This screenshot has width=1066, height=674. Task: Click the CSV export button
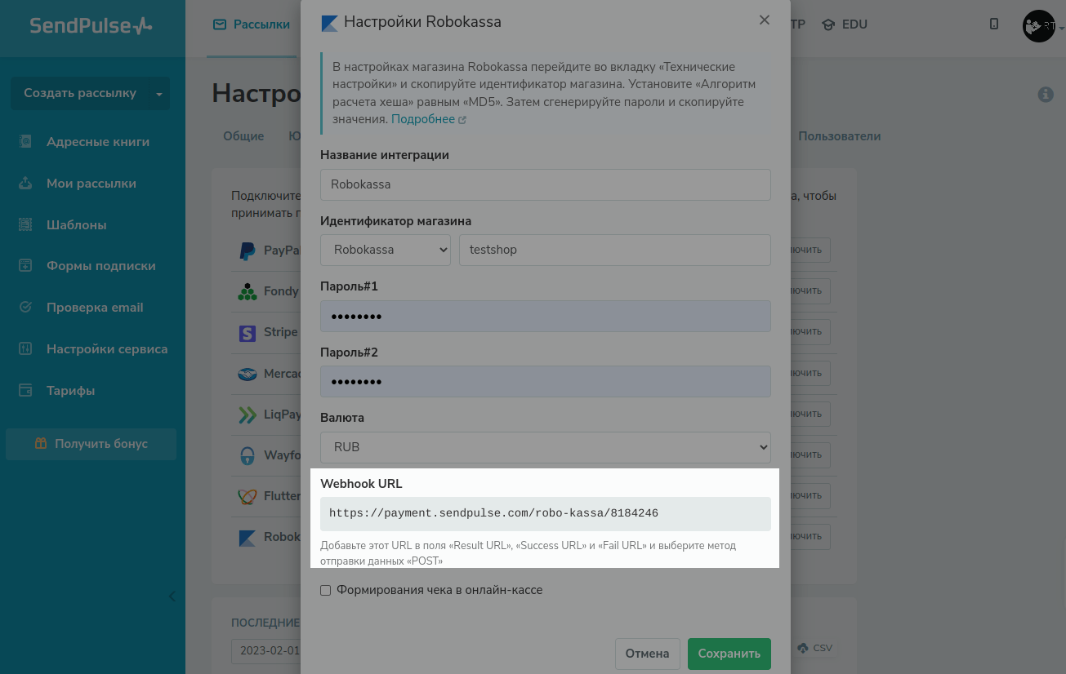815,648
